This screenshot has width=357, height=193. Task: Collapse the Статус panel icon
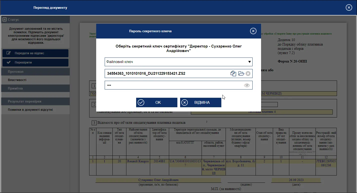[4, 19]
